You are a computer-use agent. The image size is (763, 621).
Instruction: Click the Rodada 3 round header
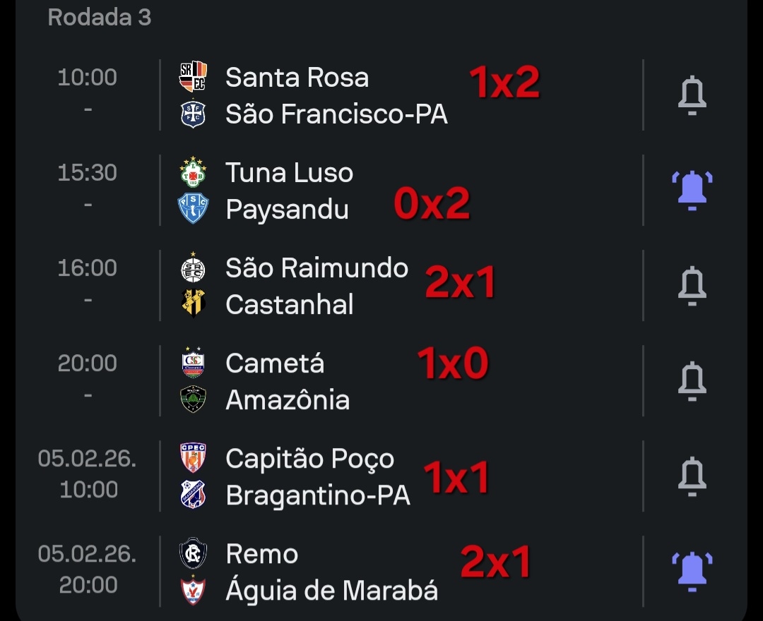pyautogui.click(x=100, y=17)
